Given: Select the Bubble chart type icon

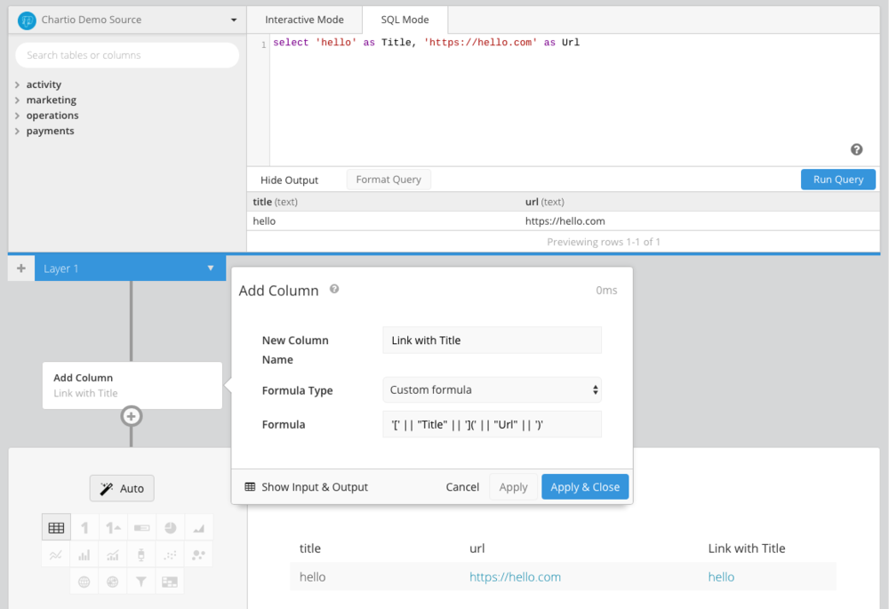Looking at the screenshot, I should coord(198,555).
